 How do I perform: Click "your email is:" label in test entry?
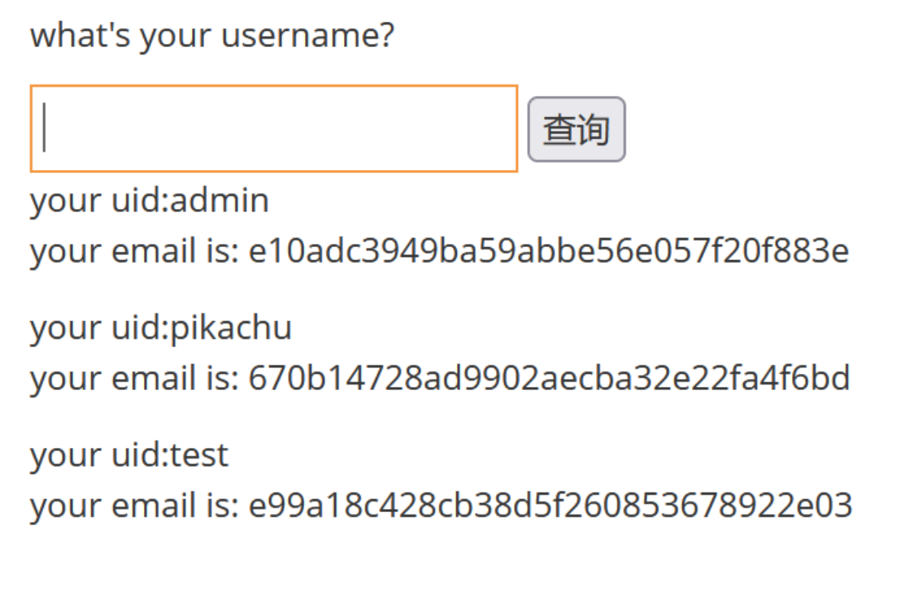click(x=134, y=505)
